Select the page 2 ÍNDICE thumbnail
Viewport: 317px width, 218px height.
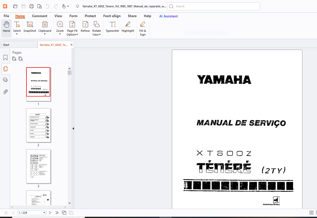(38, 125)
